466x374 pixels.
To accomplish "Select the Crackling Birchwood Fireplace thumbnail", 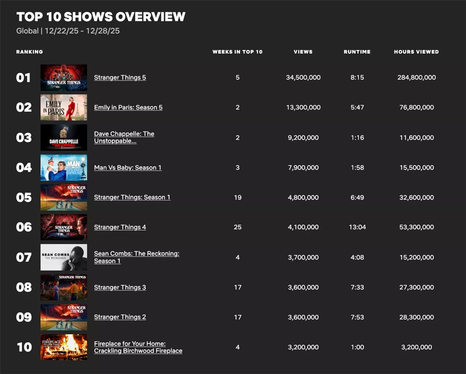I will click(64, 347).
